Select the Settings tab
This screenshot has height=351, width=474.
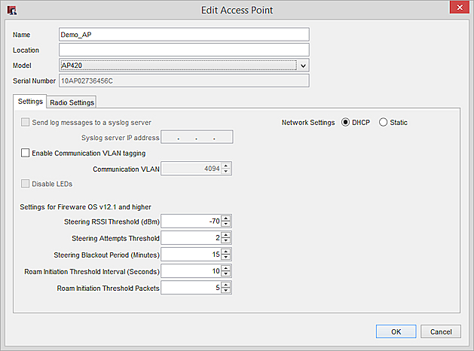30,101
